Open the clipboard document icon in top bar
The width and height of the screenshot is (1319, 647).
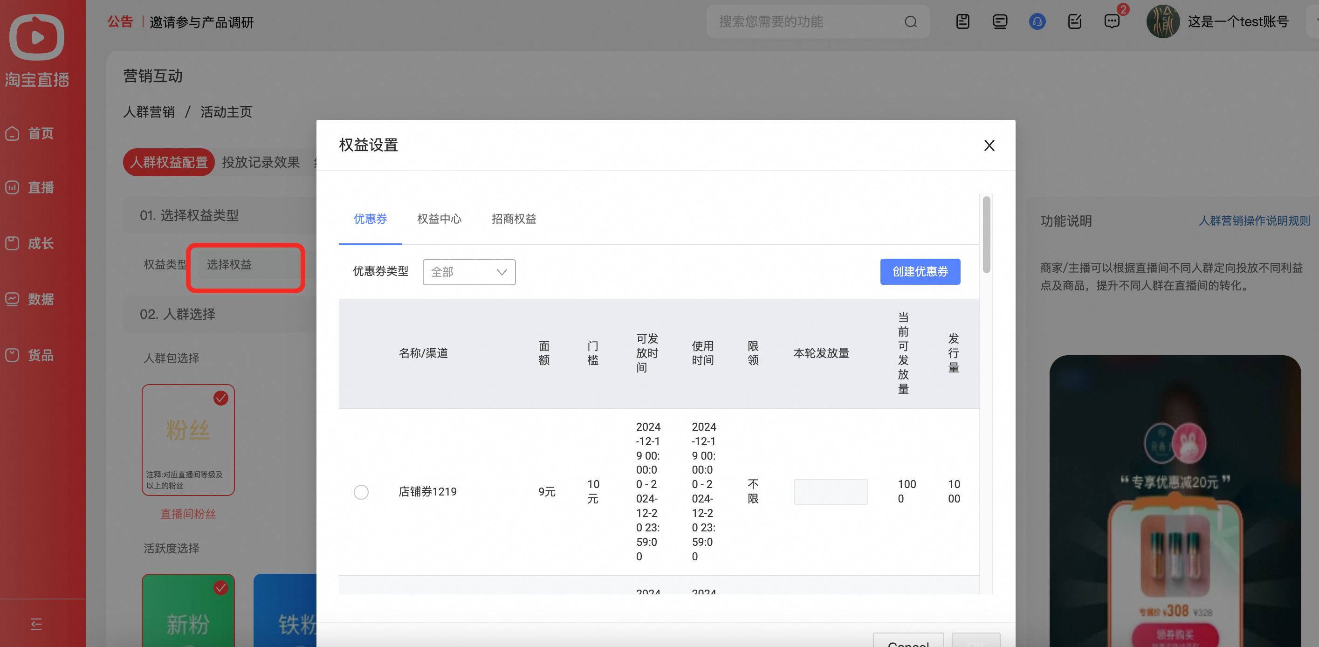pos(962,21)
